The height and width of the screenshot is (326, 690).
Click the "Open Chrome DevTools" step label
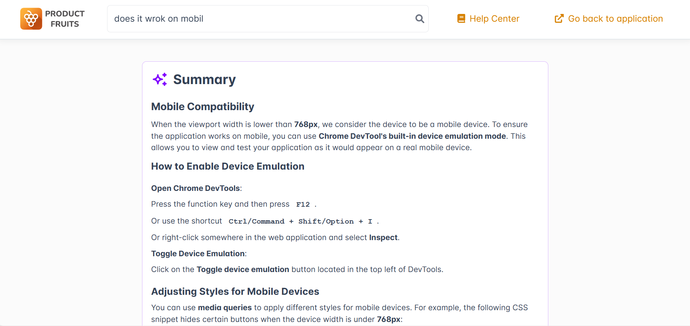pyautogui.click(x=195, y=188)
